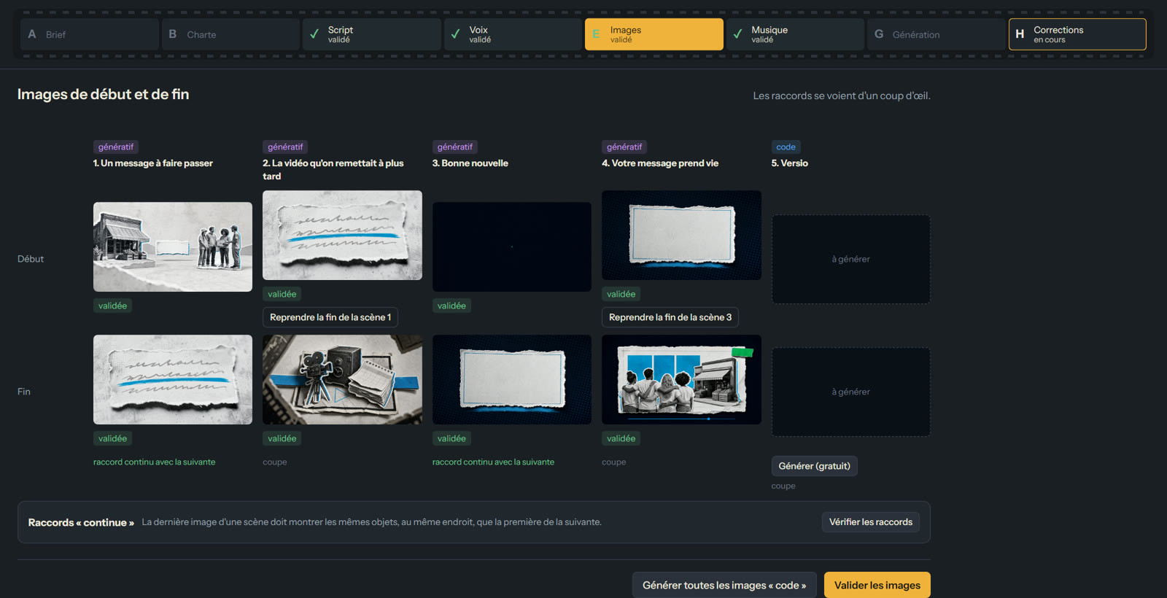The image size is (1167, 598).
Task: Open the Corrections step tab
Action: (1077, 34)
